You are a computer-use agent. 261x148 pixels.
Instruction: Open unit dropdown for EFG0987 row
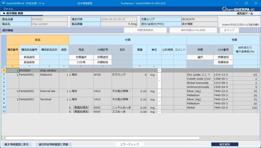[x=159, y=70]
